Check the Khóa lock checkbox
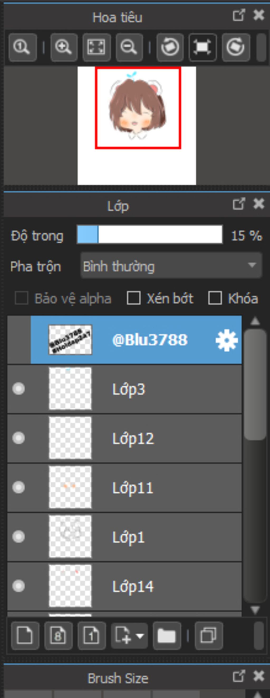Screen dimensions: 270x698 click(x=215, y=298)
